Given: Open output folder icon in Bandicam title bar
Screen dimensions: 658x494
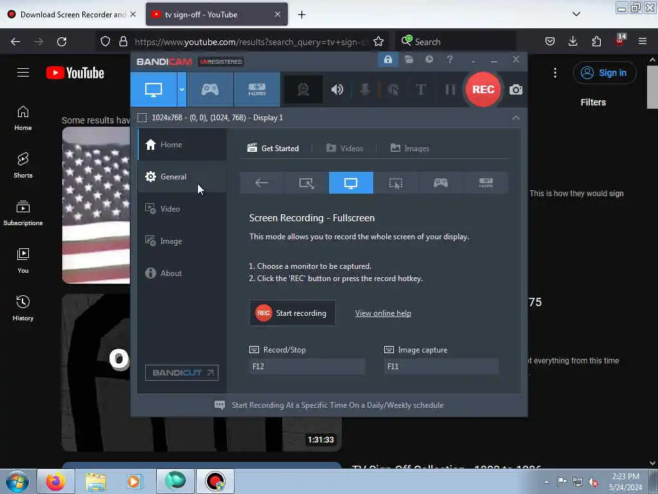Looking at the screenshot, I should pos(409,60).
